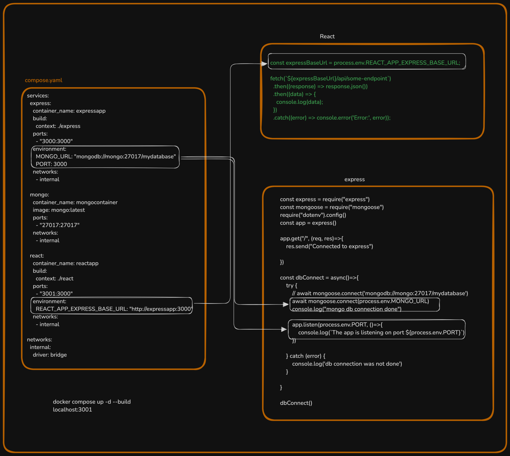Select the fetch some-endpoint line
The width and height of the screenshot is (510, 456).
330,79
